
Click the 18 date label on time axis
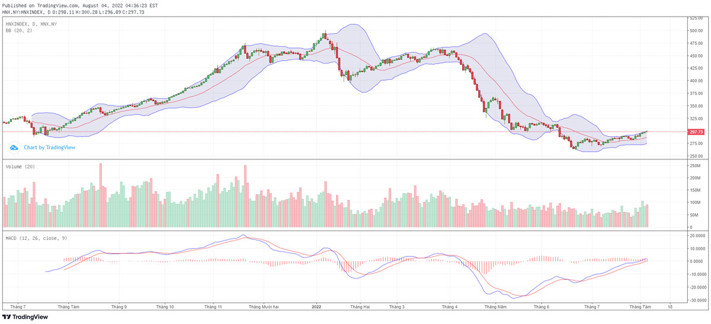click(x=670, y=307)
